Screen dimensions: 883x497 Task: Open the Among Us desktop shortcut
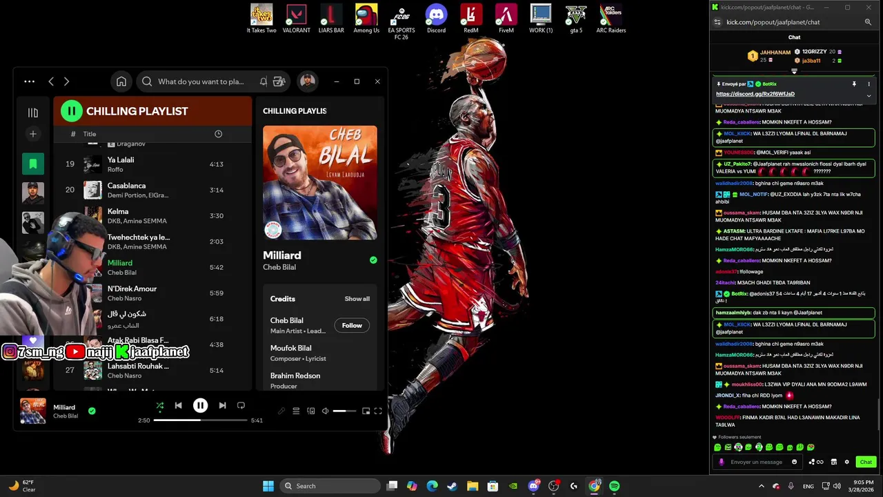coord(366,19)
